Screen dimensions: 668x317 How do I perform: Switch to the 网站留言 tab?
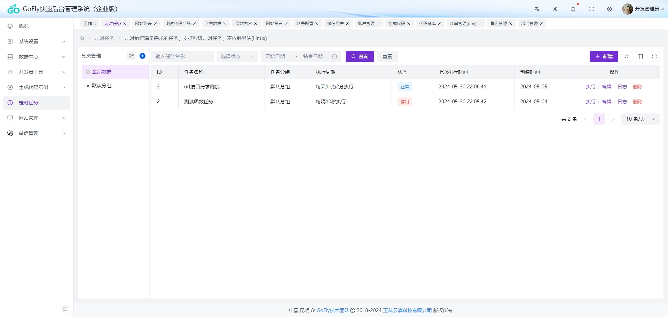(274, 24)
